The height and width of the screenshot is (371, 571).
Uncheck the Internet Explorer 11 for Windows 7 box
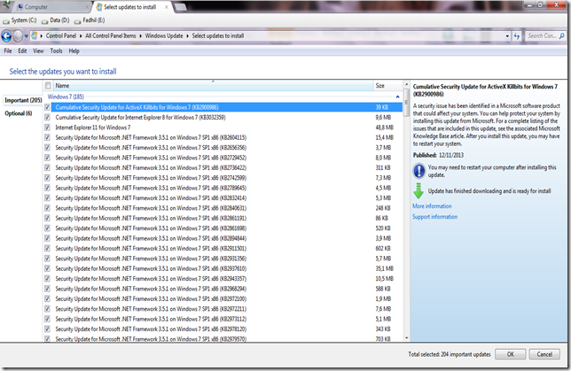pyautogui.click(x=47, y=128)
